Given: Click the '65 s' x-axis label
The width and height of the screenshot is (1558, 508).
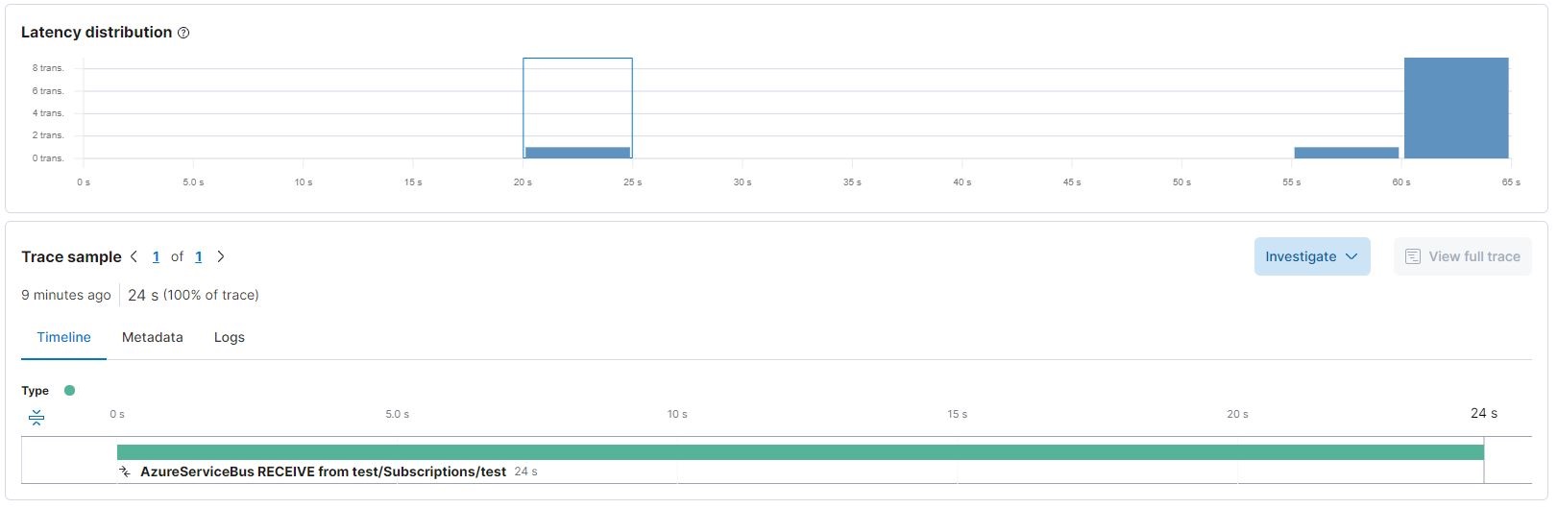Looking at the screenshot, I should point(1511,181).
